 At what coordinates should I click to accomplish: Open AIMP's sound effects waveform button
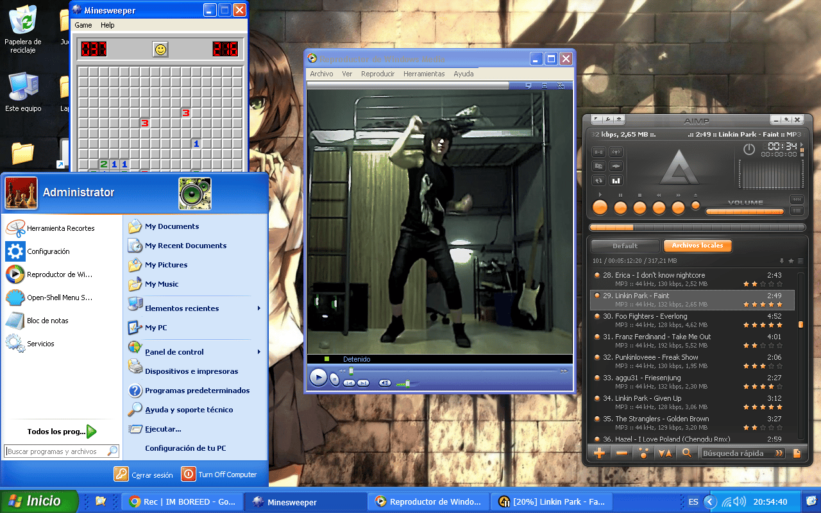tap(615, 166)
